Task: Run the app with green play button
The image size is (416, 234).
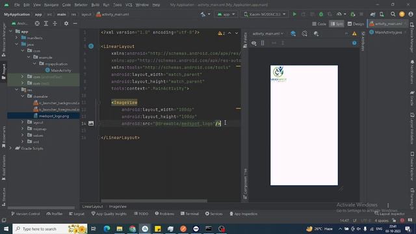Action: coord(294,14)
